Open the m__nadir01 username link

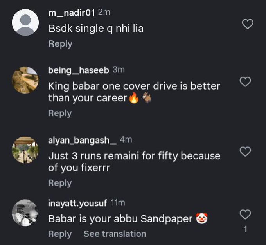click(72, 13)
